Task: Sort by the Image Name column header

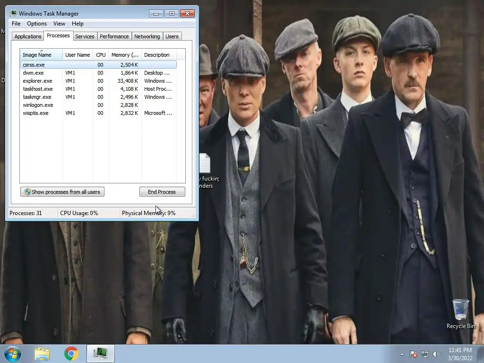Action: tap(42, 55)
